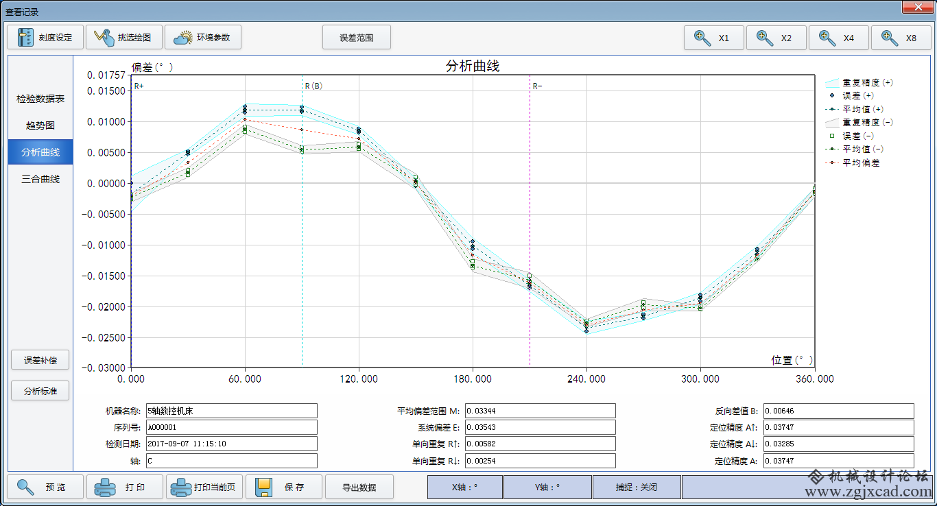The height and width of the screenshot is (506, 937).
Task: Open 误差补偿 error compensation
Action: point(40,360)
